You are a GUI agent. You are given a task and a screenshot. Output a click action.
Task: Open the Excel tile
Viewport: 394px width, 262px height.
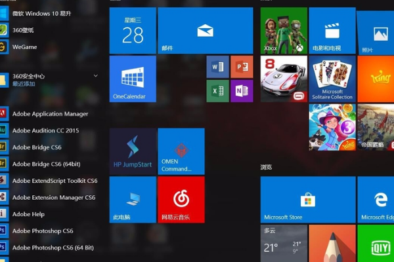217,90
